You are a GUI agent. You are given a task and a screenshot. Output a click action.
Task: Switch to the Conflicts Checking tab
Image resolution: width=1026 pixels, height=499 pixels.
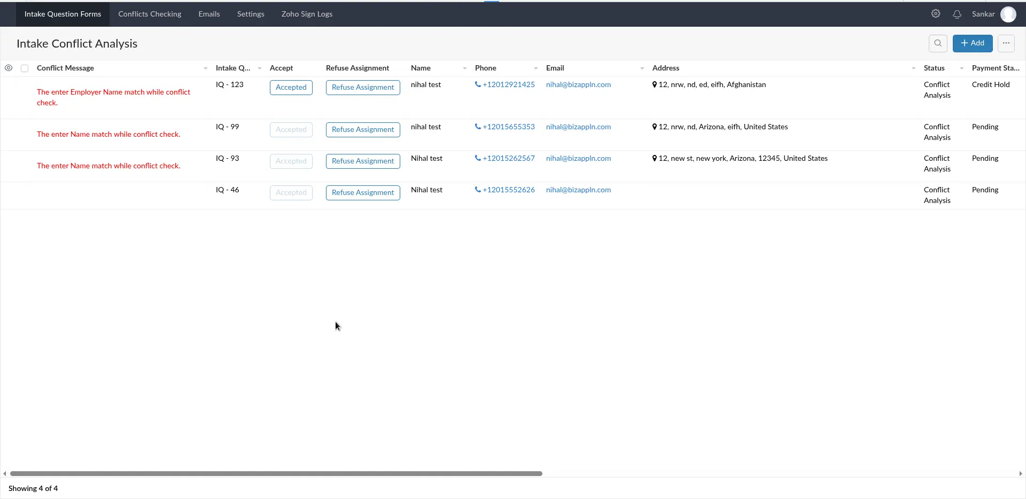150,14
